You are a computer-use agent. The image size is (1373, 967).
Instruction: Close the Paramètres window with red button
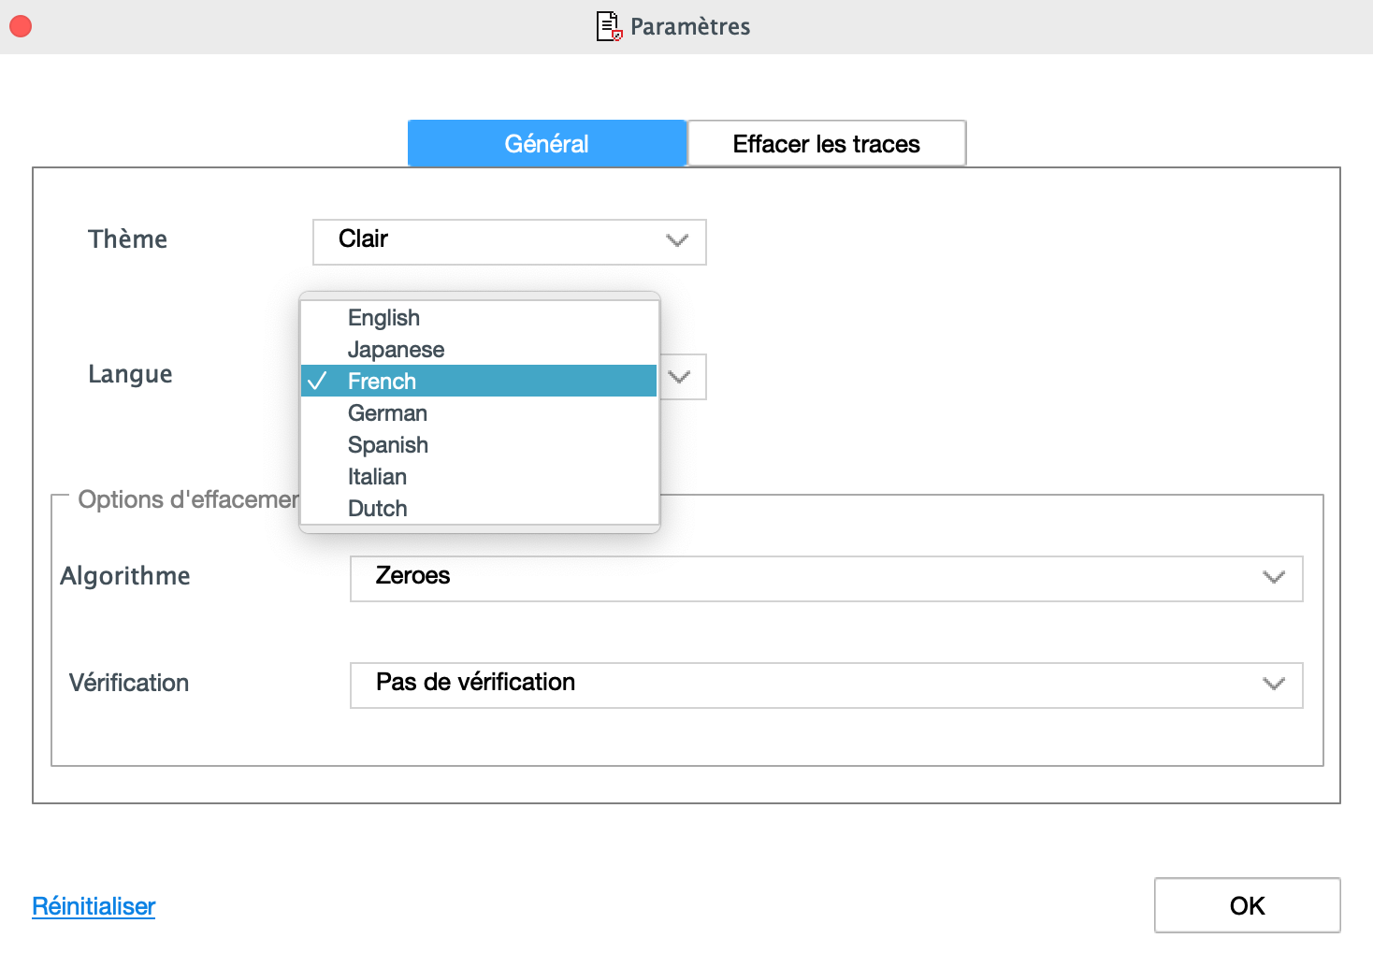point(21,26)
